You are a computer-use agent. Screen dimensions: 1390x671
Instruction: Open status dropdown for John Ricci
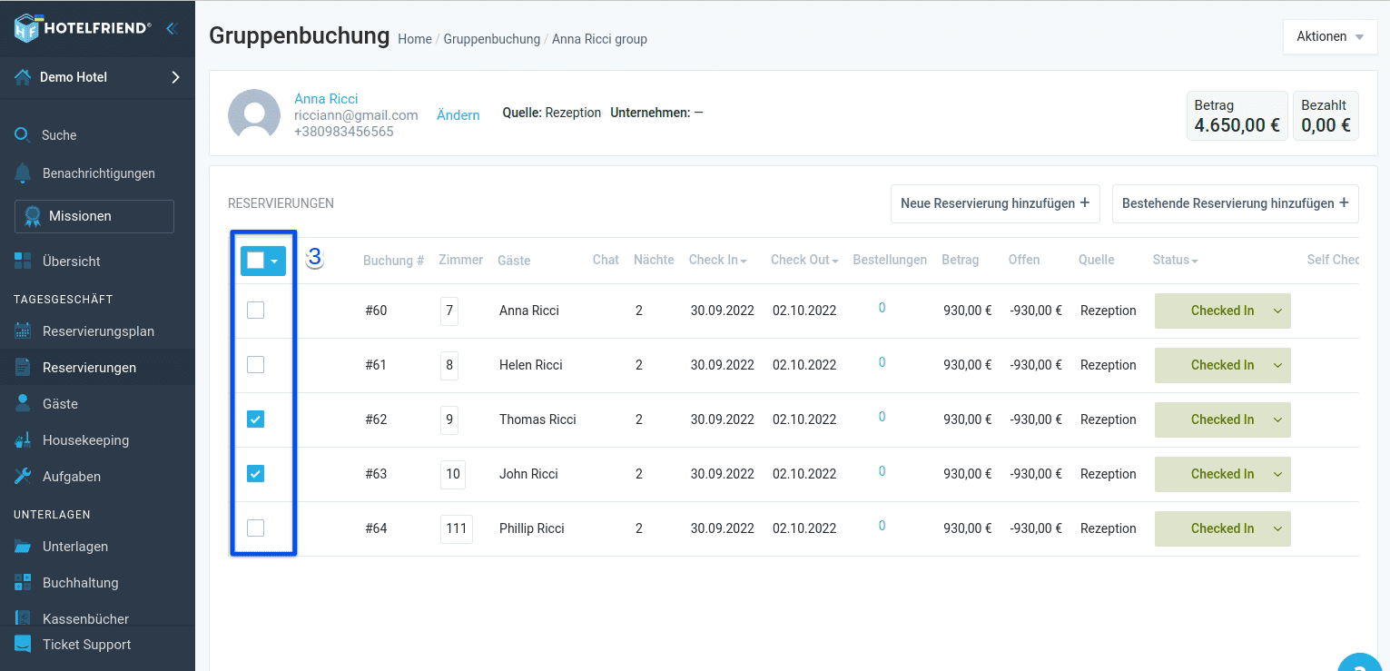click(x=1223, y=474)
